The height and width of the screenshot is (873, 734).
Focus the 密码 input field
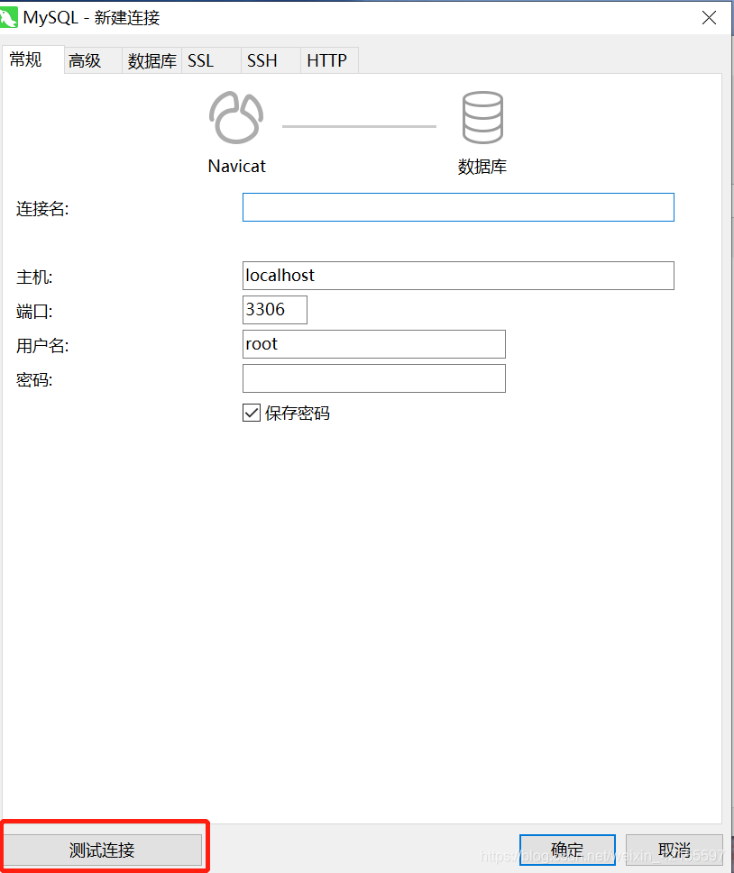point(374,378)
